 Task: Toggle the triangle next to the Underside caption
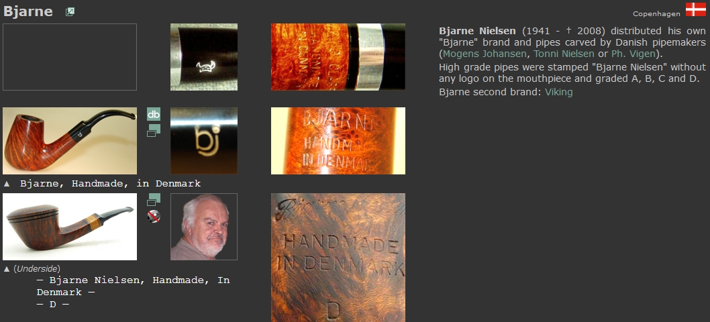coord(7,269)
